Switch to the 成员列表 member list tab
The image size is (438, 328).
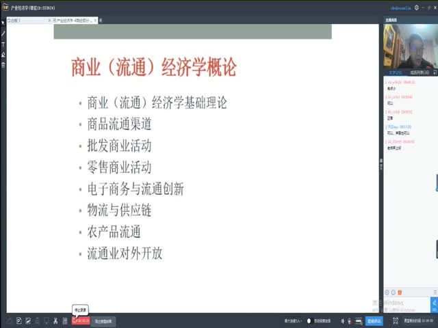420,72
